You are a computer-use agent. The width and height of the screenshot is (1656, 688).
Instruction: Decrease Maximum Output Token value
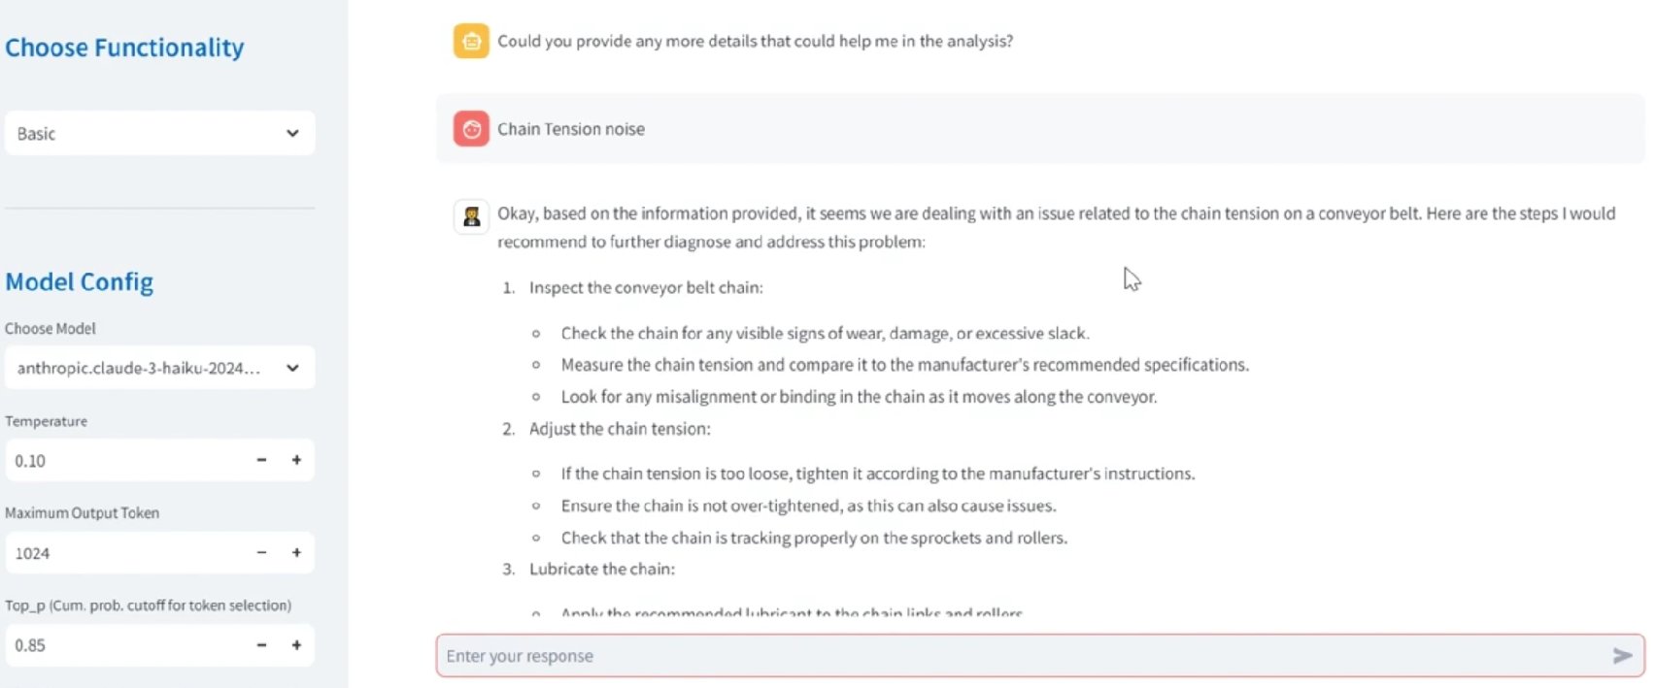coord(261,552)
